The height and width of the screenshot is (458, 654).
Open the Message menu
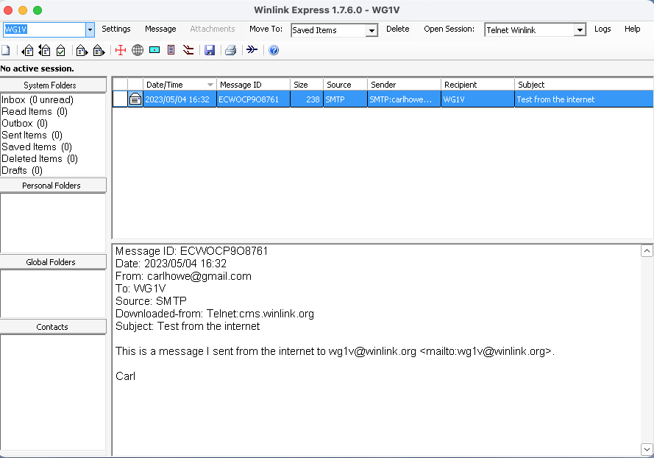(x=160, y=29)
